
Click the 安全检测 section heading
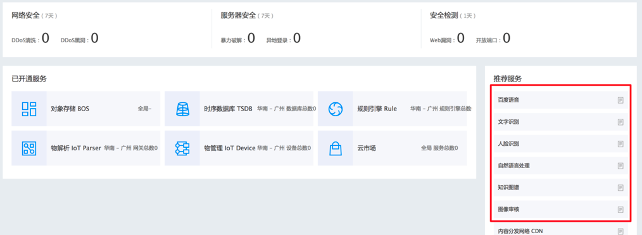444,16
